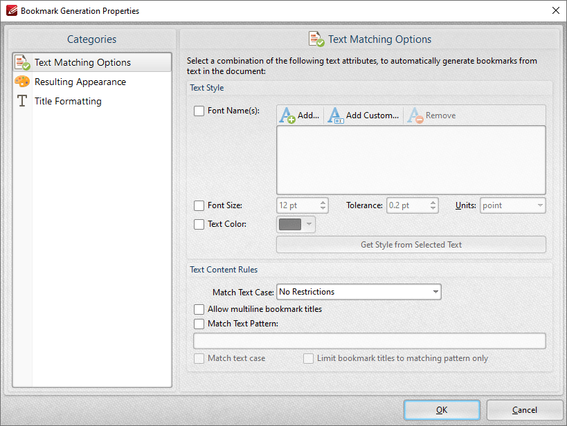Enable the Font Name(s) checkbox
The image size is (567, 426).
(x=199, y=111)
